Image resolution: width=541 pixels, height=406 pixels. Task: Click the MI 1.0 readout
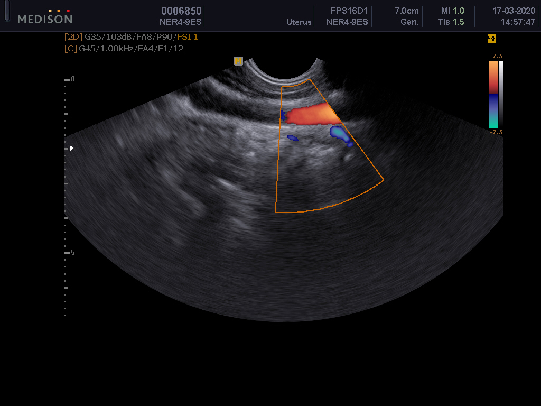(452, 11)
